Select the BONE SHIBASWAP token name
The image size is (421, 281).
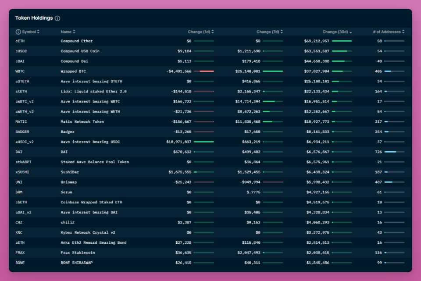77,263
